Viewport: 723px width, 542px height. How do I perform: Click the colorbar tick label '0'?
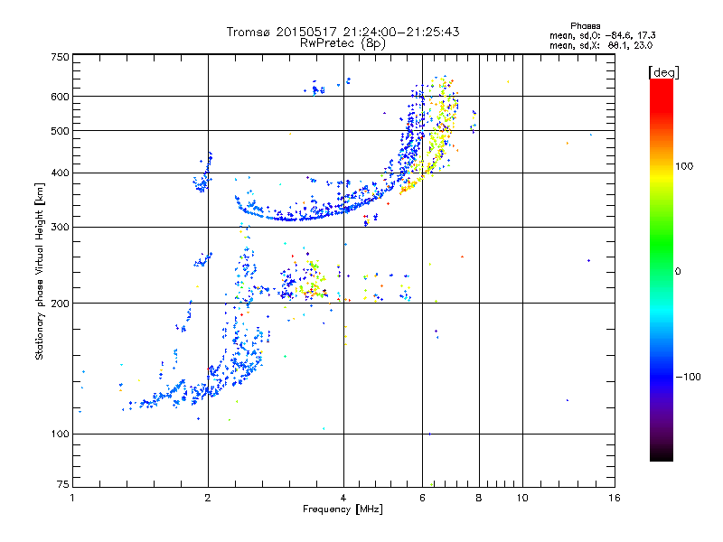[678, 272]
